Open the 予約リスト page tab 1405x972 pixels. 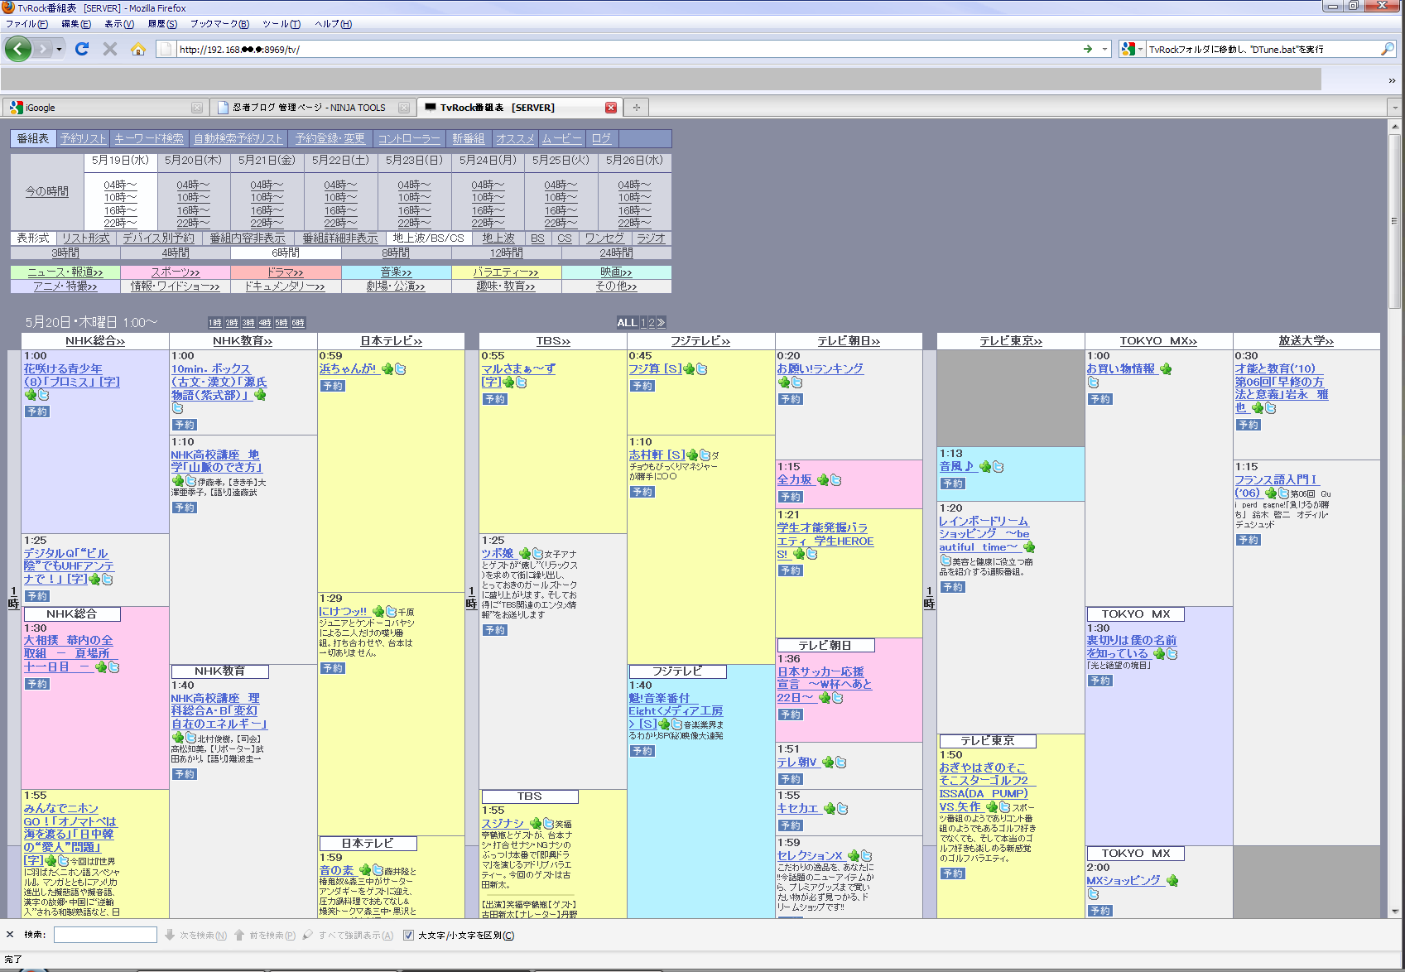click(x=84, y=138)
